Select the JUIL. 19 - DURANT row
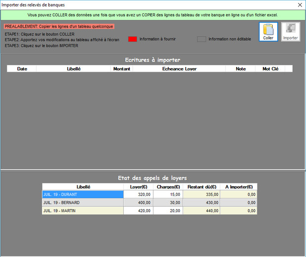The image size is (306, 257). click(82, 195)
